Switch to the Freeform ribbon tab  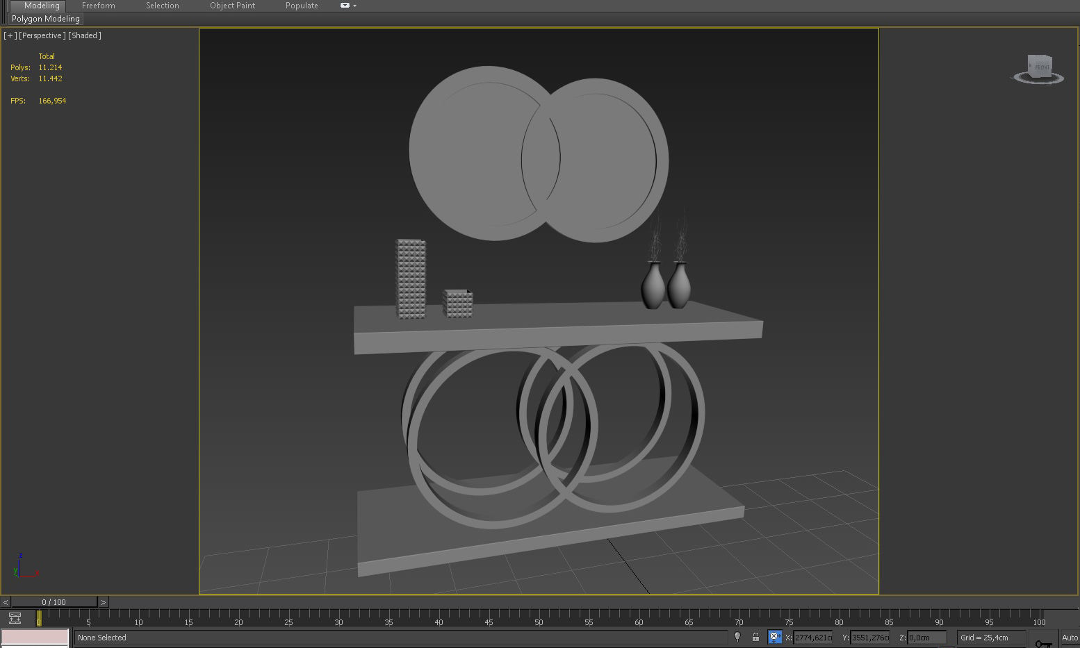click(x=98, y=6)
